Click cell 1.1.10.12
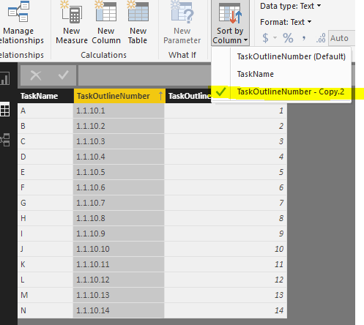 119,280
